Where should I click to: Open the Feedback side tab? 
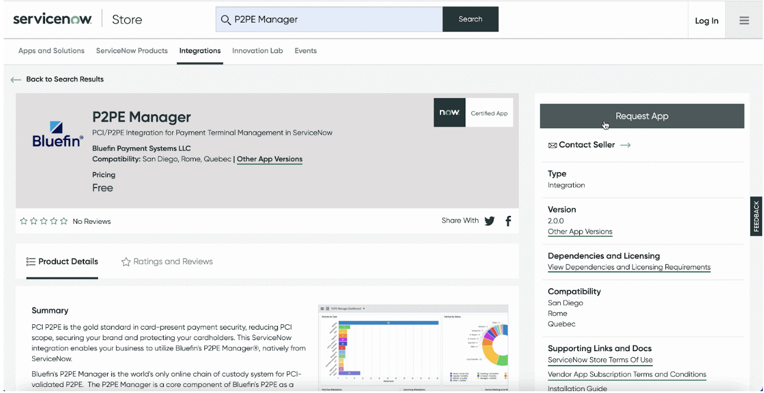756,217
